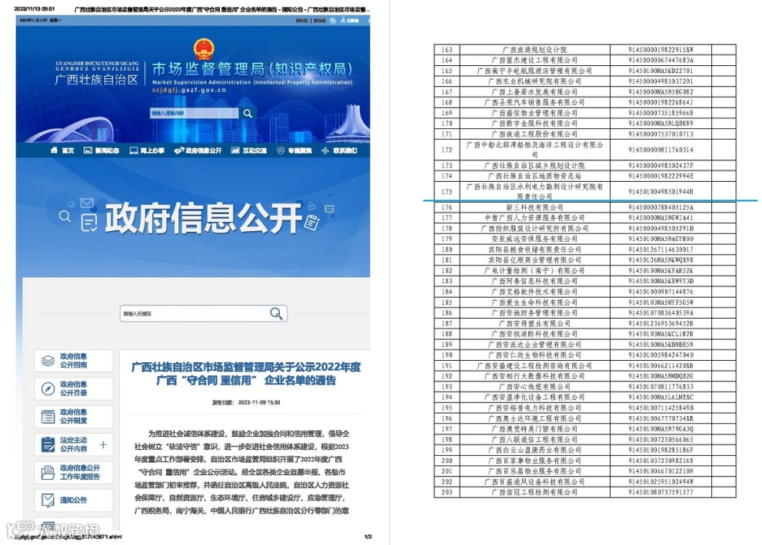Viewport: 762px width, 545px height.
Task: Click the article title about 守合同 重信用
Action: (246, 374)
